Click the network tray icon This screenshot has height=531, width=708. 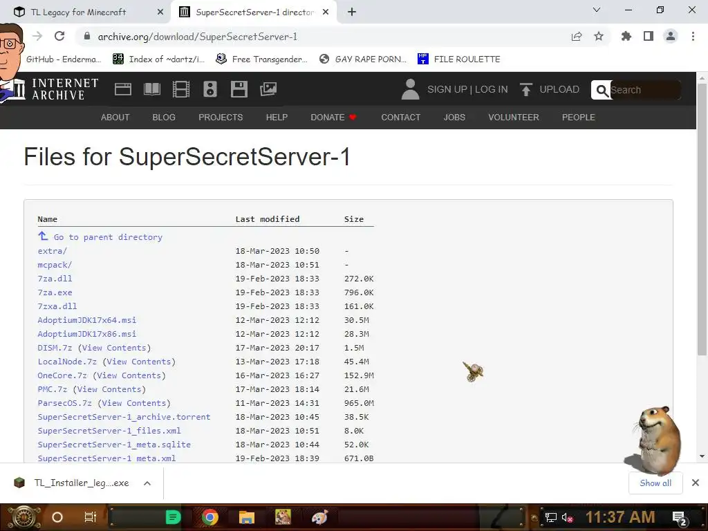coord(551,517)
